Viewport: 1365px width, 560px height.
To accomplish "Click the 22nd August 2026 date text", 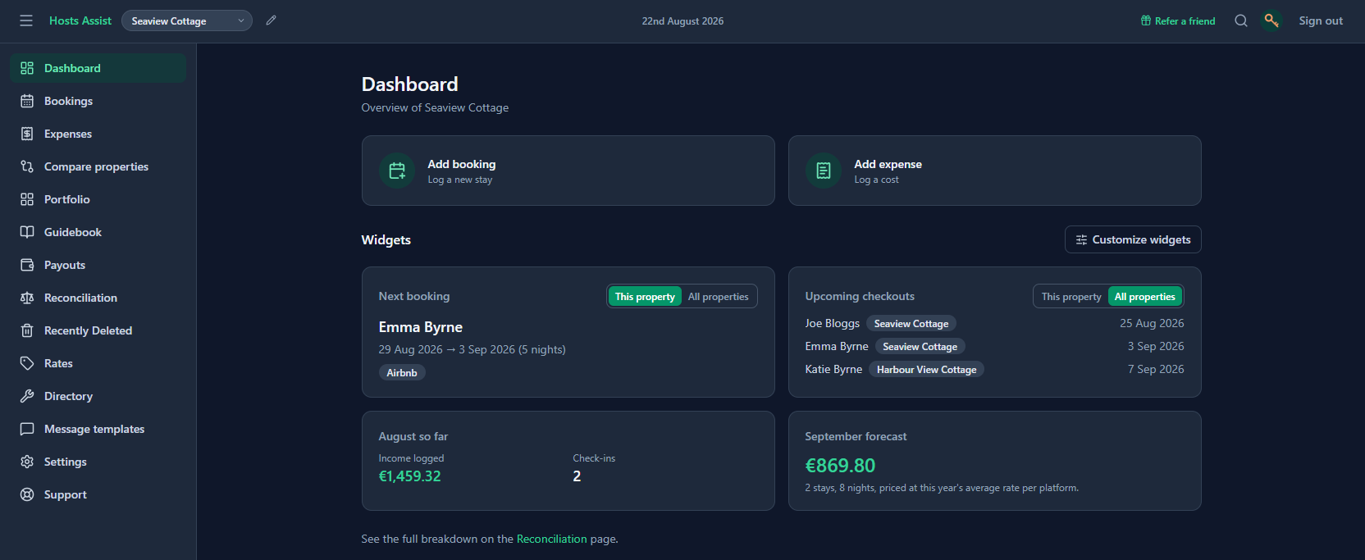I will (682, 21).
